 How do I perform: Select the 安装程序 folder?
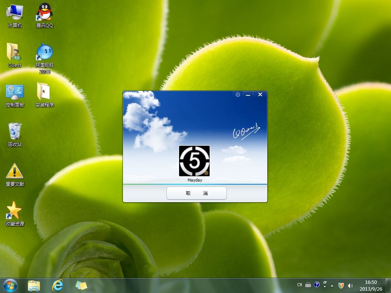coord(45,95)
